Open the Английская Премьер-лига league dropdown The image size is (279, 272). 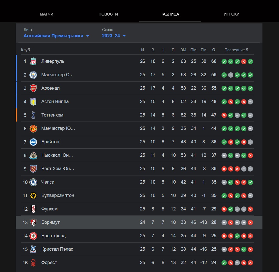click(56, 36)
